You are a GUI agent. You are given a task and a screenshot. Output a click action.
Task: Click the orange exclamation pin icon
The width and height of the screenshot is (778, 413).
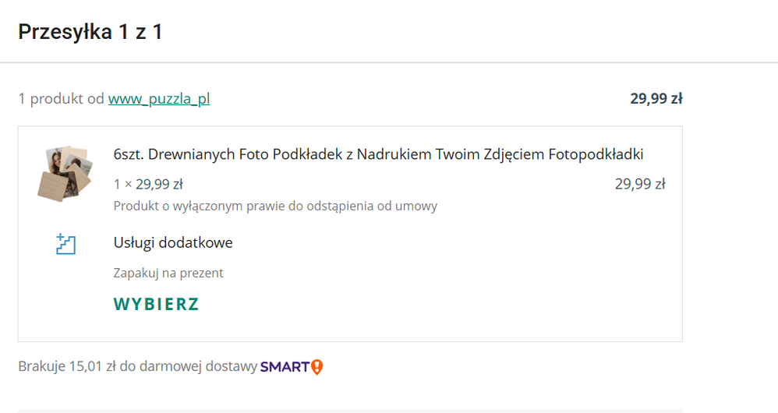coord(317,366)
